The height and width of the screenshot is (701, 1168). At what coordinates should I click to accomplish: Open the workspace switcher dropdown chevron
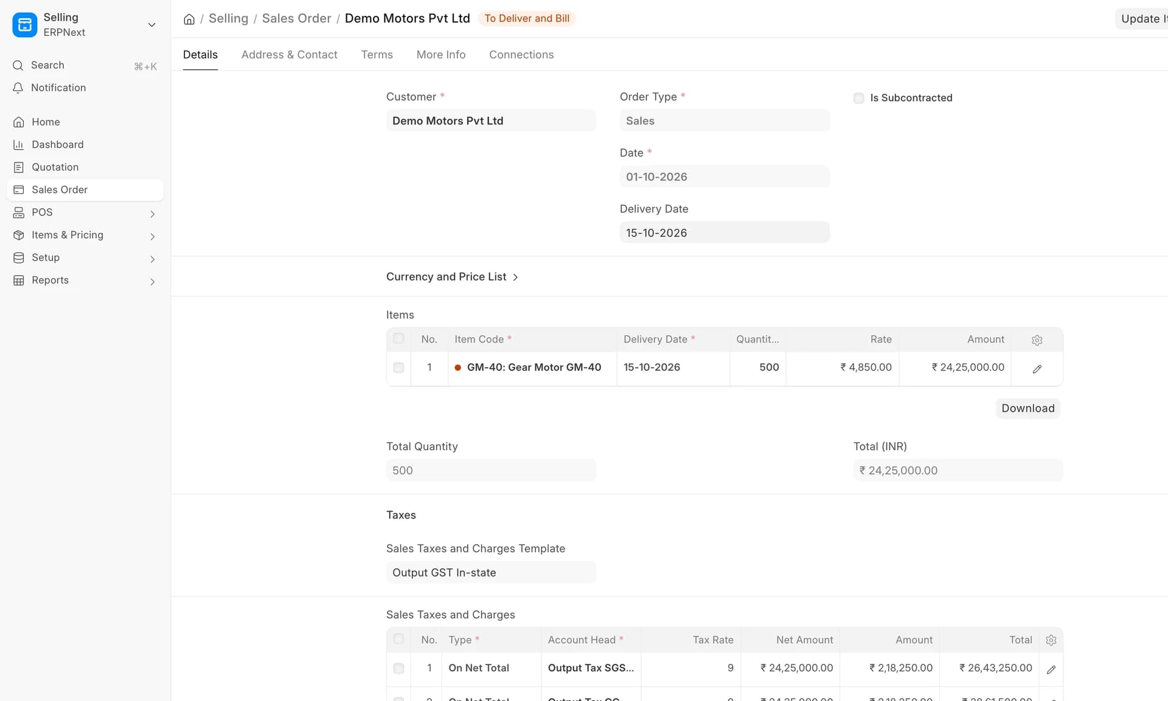[x=152, y=25]
